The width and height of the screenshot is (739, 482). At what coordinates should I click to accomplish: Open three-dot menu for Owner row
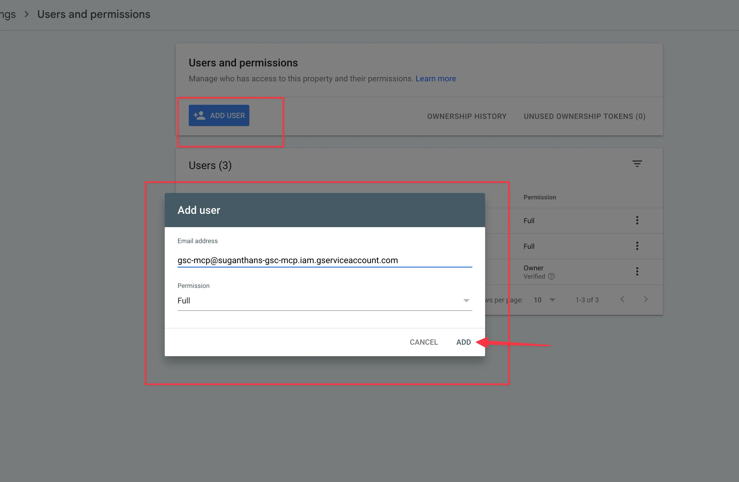click(637, 272)
